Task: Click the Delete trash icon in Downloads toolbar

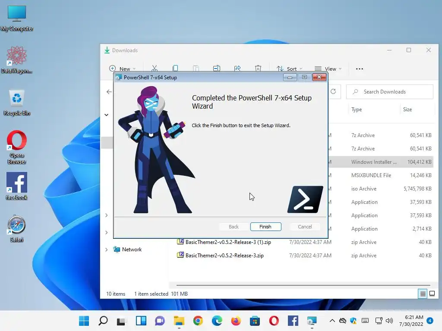Action: tap(258, 69)
